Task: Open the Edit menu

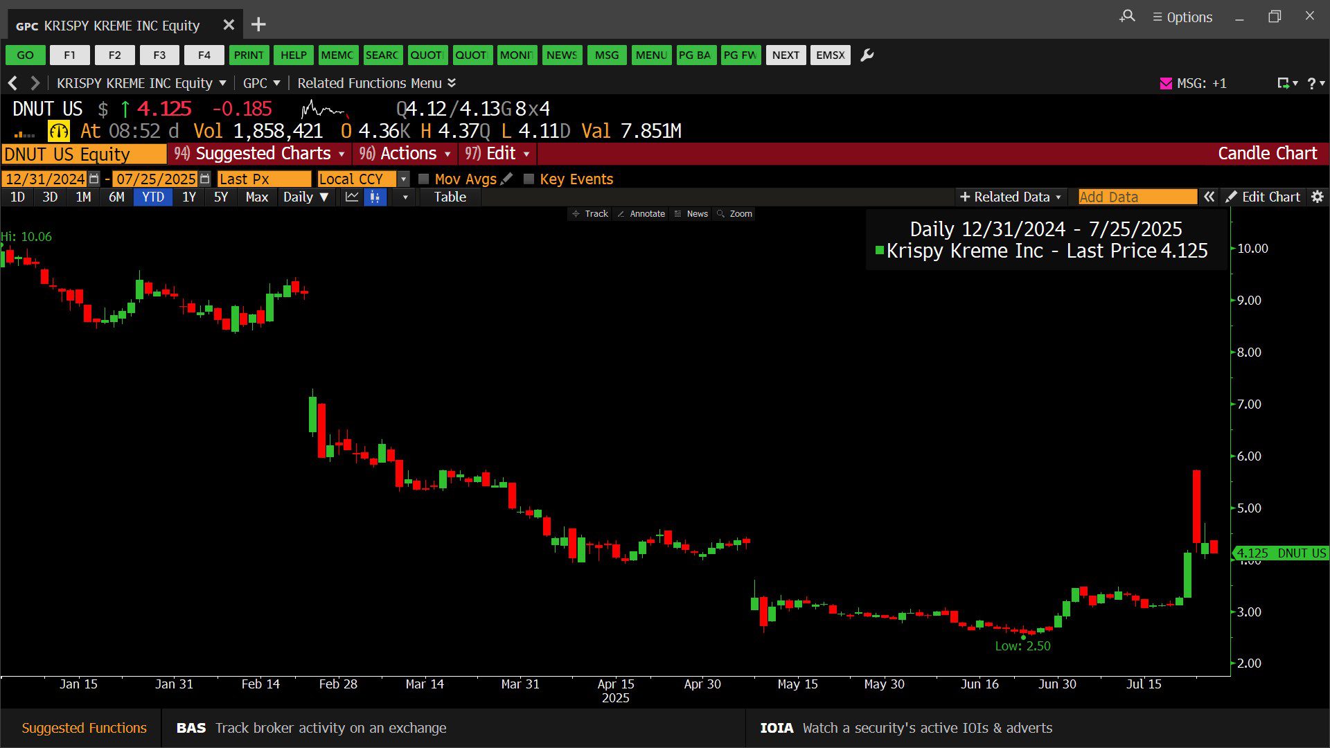Action: tap(497, 154)
